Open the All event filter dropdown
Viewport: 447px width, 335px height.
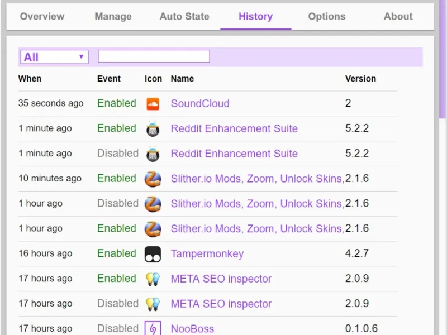coord(54,57)
